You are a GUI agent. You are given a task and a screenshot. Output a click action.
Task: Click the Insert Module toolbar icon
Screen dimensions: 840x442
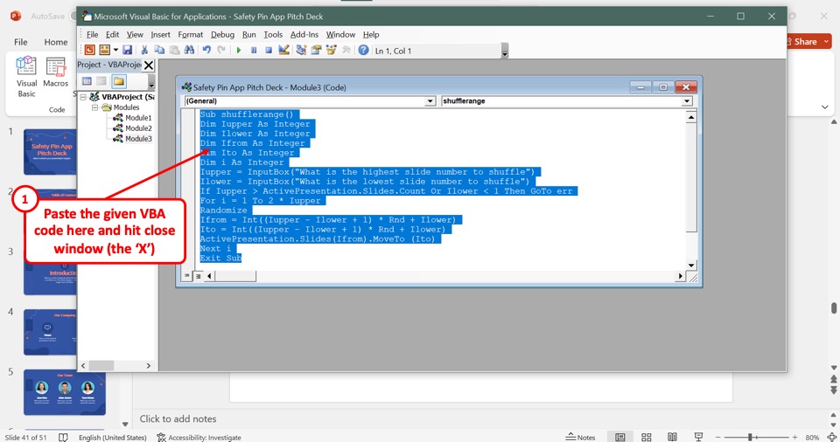(104, 51)
